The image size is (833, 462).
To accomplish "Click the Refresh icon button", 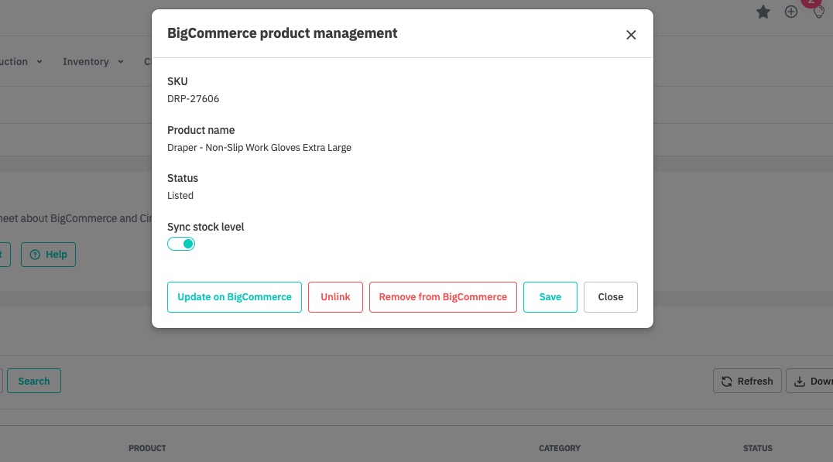I will 746,381.
